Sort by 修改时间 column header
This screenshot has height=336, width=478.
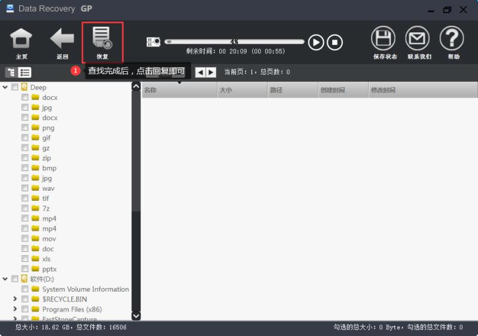tap(423, 90)
